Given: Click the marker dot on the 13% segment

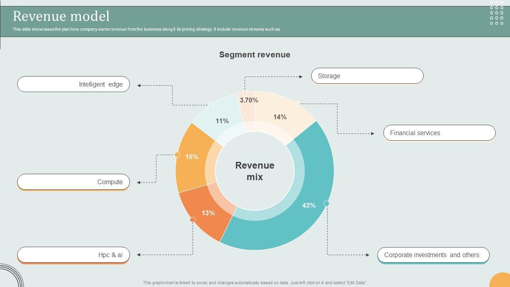Looking at the screenshot, I should pos(193,220).
